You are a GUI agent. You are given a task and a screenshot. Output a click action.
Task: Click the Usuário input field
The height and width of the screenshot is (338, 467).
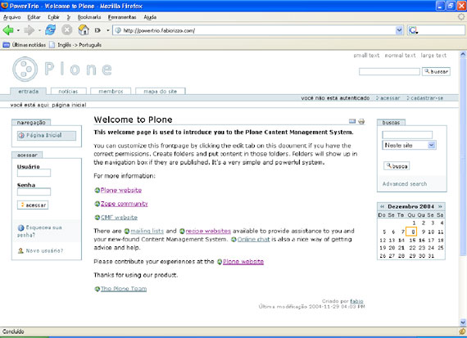[34, 173]
